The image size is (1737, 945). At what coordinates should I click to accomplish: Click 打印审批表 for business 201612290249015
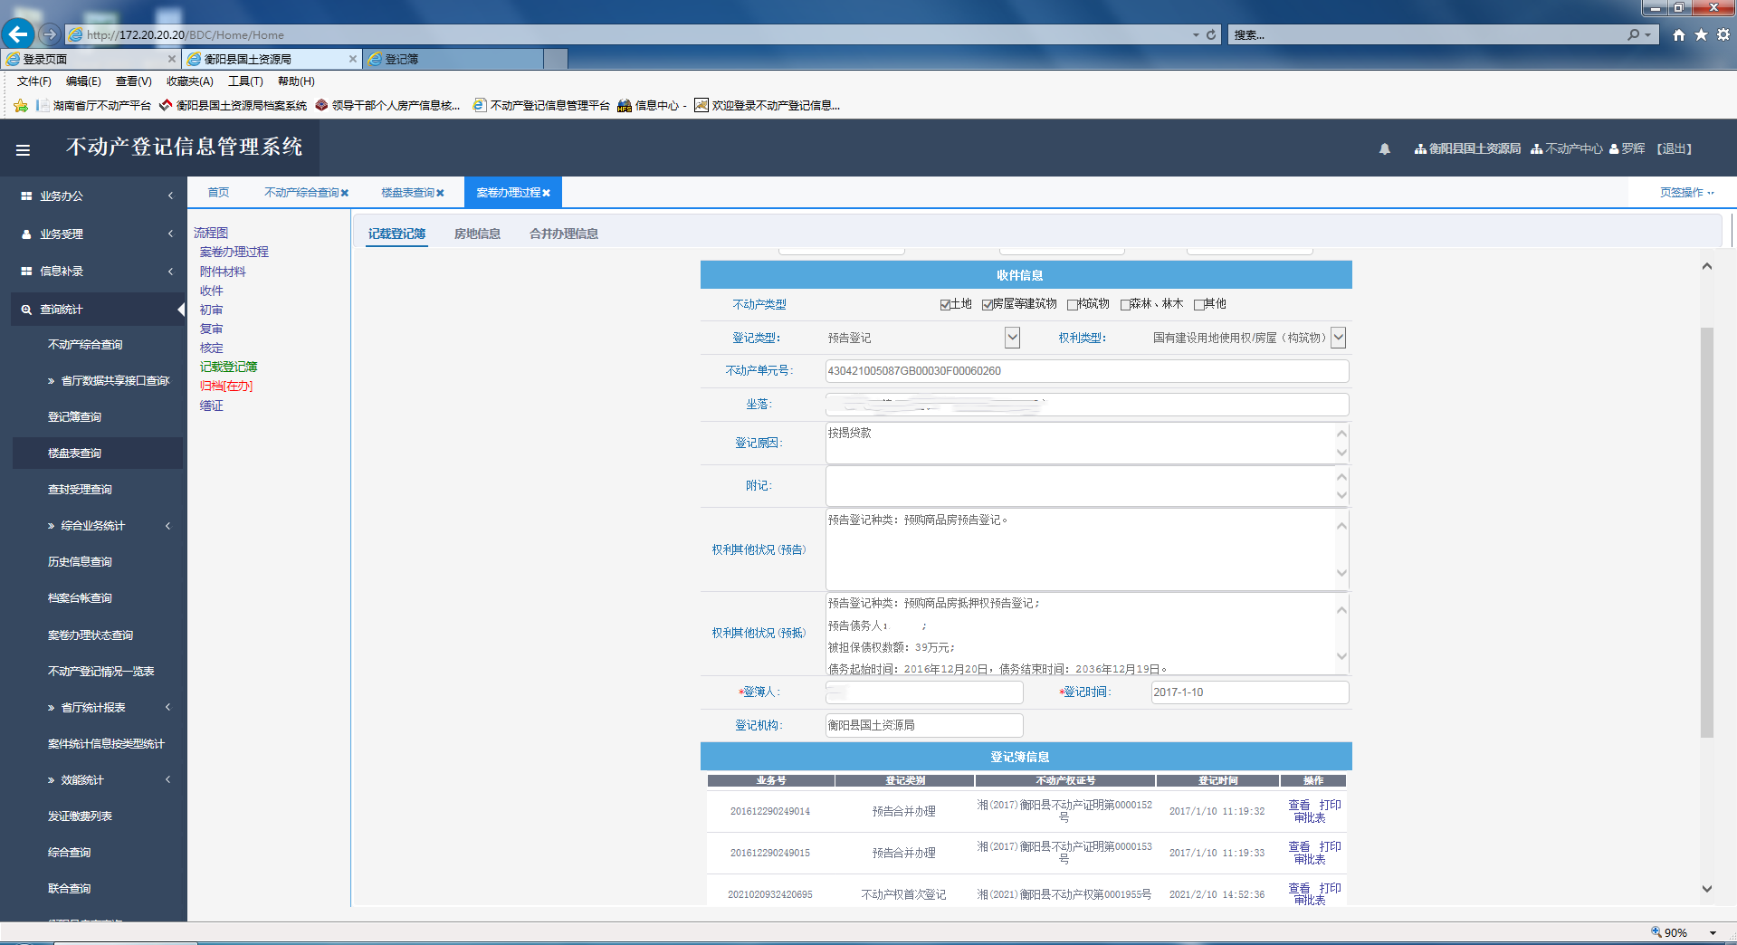click(1330, 846)
